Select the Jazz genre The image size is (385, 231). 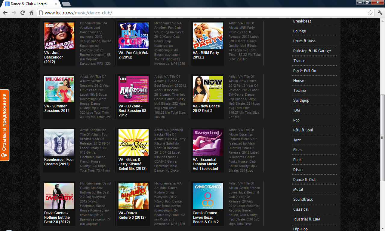(297, 140)
